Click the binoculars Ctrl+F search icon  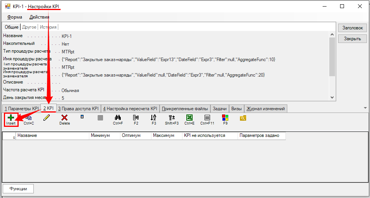pyautogui.click(x=118, y=118)
